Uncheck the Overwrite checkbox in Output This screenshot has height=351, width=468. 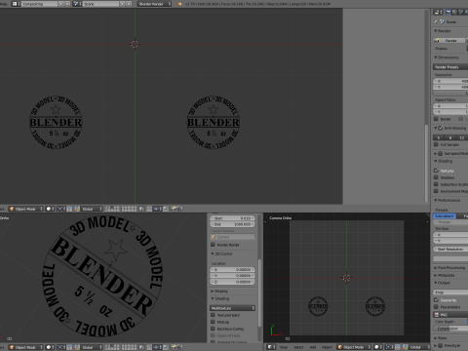[x=437, y=299]
